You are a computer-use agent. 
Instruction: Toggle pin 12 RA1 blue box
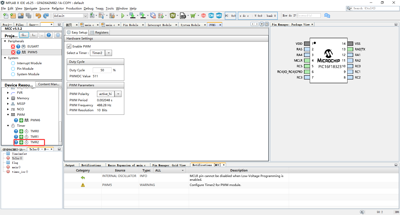[350, 55]
